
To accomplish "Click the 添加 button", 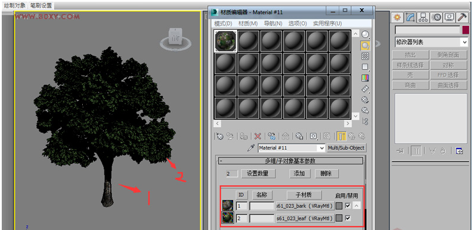I will tap(300, 174).
